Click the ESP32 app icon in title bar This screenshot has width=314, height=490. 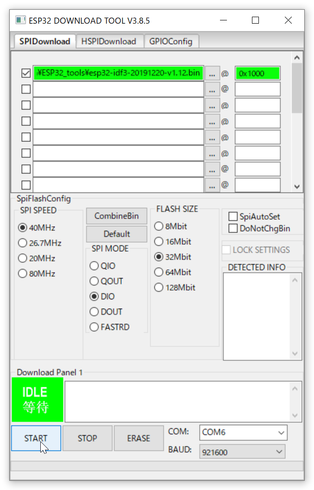[20, 20]
